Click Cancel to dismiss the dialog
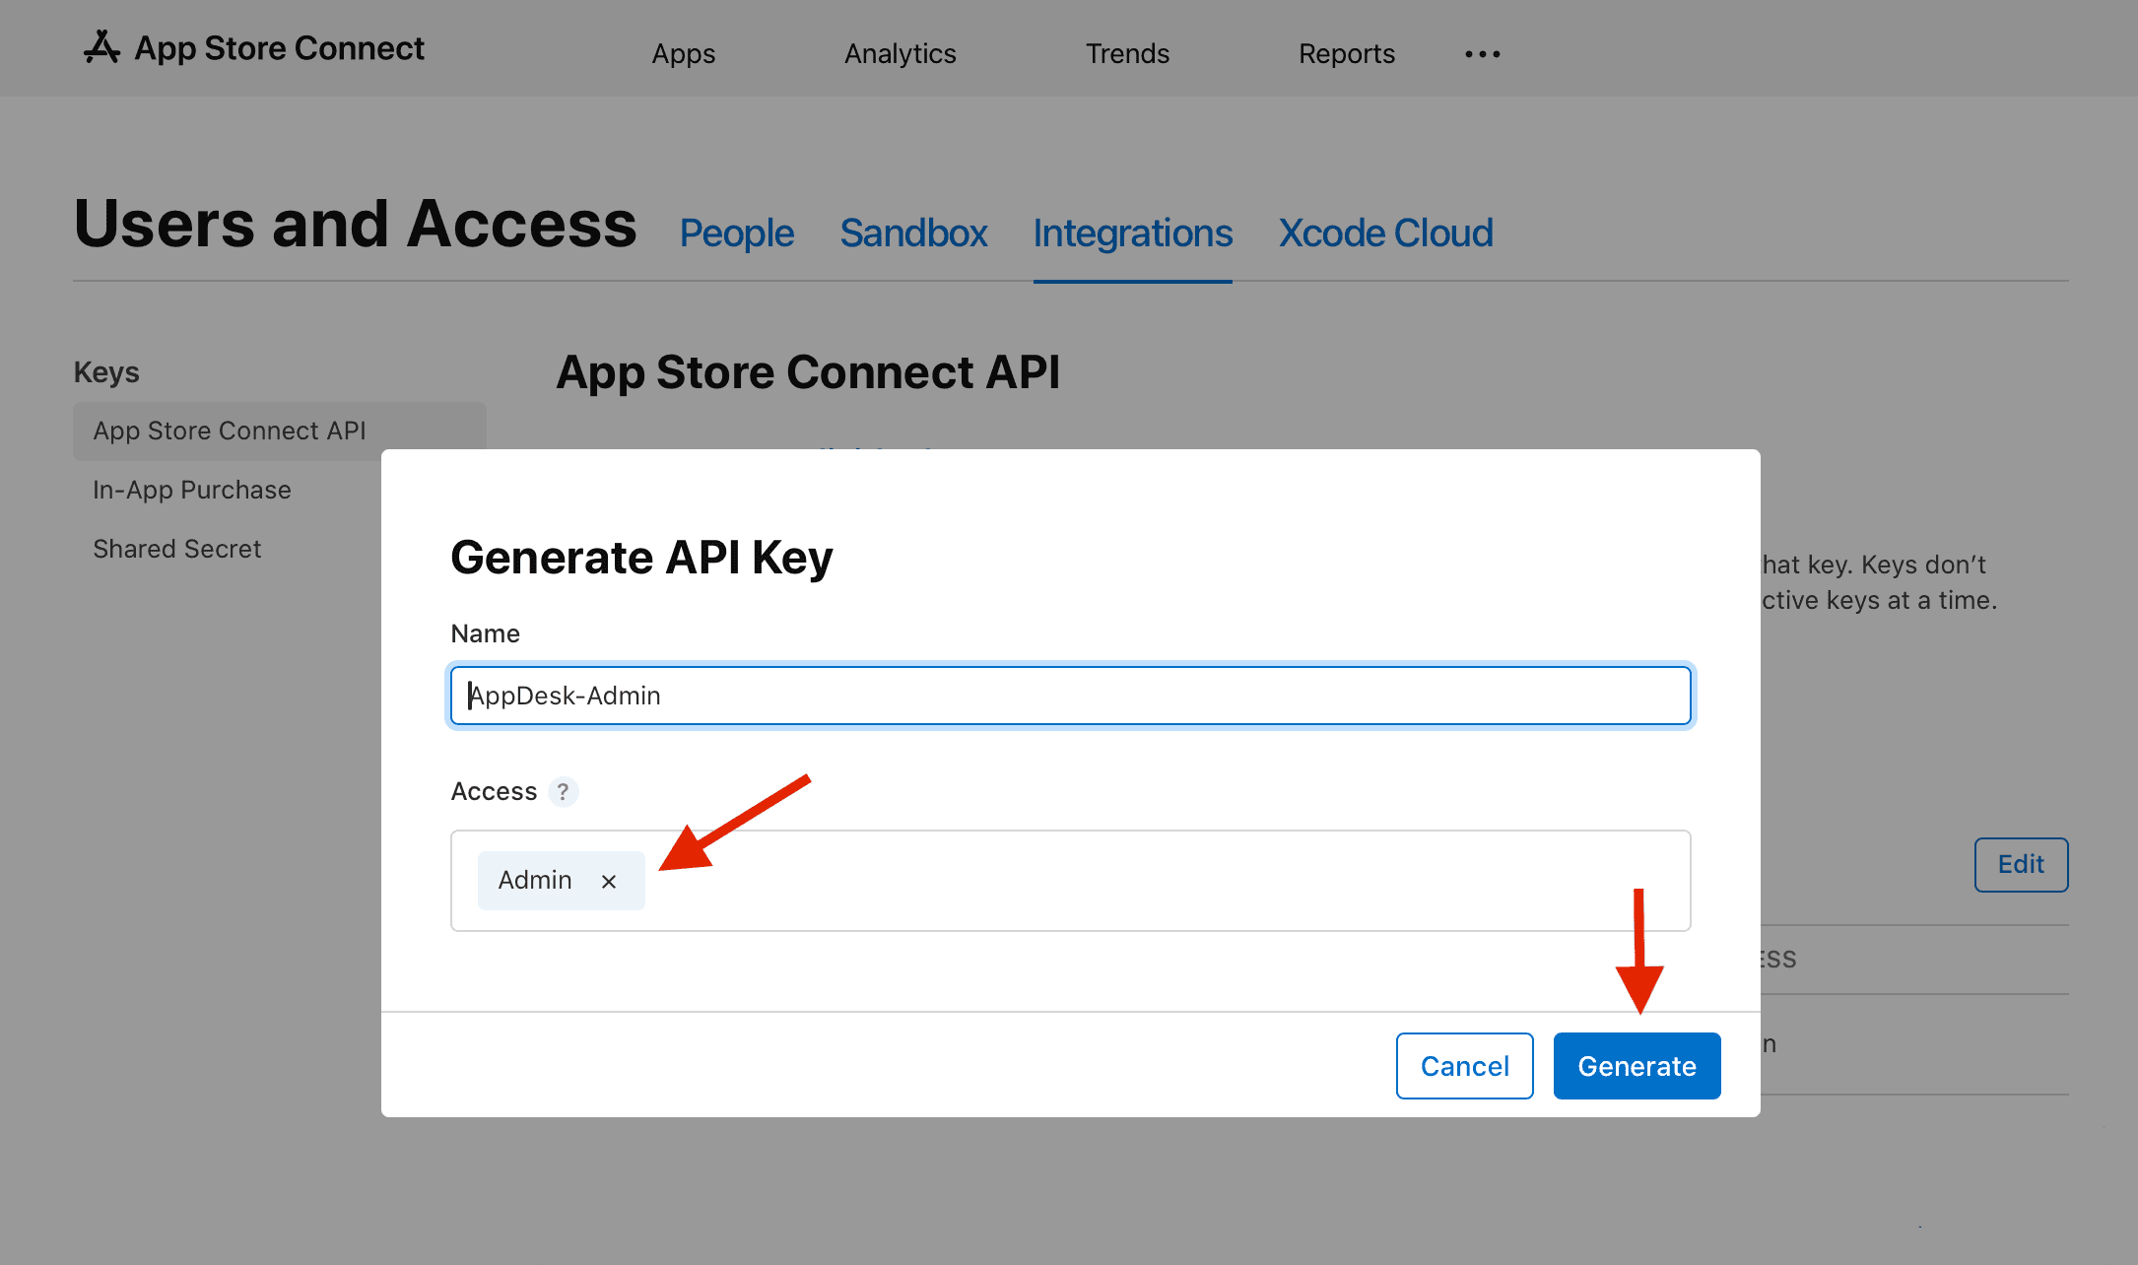The width and height of the screenshot is (2138, 1265). click(x=1464, y=1065)
